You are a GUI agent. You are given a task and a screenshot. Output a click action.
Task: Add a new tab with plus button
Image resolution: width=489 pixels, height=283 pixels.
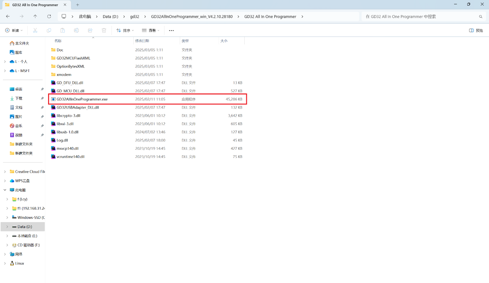[x=78, y=5]
